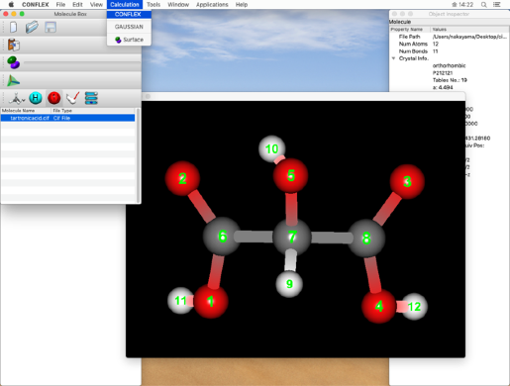
Task: Click the Molecule Box list scrollbar
Action: click(138, 155)
